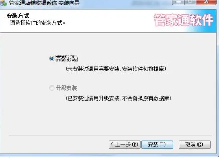Go back with the 上一步(P) button
The height and width of the screenshot is (158, 219).
(125, 145)
